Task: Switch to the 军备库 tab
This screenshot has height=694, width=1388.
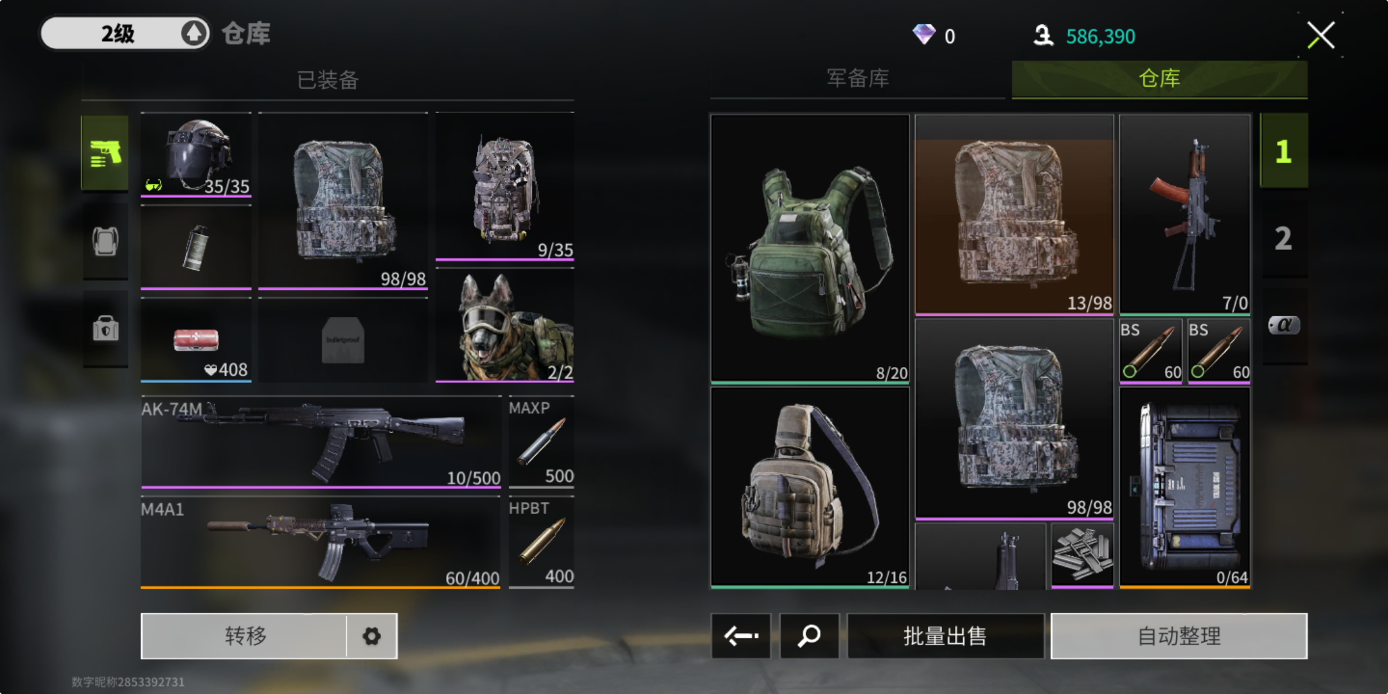Action: 857,78
